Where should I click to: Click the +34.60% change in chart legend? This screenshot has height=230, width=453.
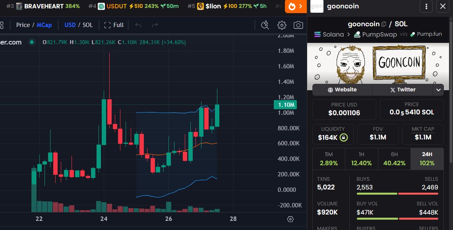173,42
